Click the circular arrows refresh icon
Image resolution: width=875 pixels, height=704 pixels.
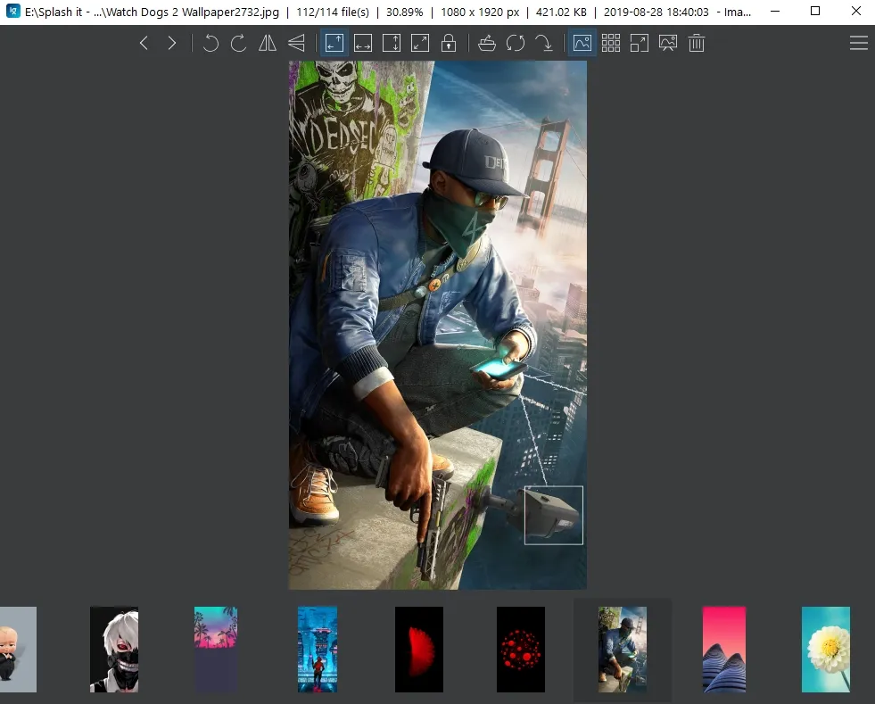coord(515,43)
